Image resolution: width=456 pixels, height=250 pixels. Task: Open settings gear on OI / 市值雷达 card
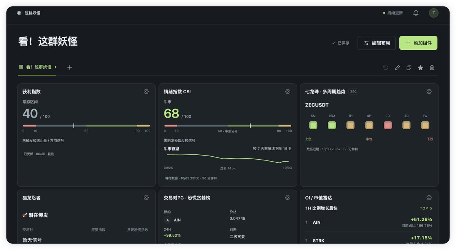pyautogui.click(x=429, y=198)
